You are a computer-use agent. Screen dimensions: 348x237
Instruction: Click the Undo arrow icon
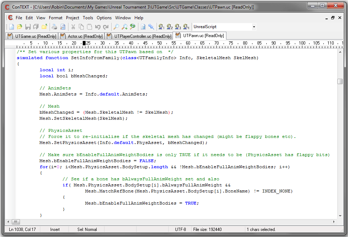click(x=98, y=27)
